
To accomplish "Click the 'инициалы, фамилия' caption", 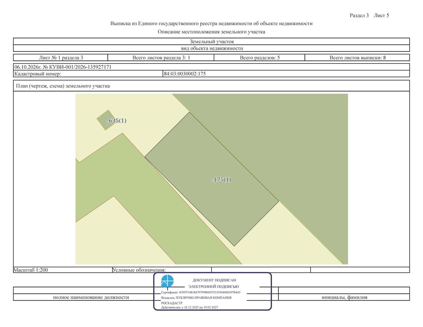I will [x=344, y=297].
